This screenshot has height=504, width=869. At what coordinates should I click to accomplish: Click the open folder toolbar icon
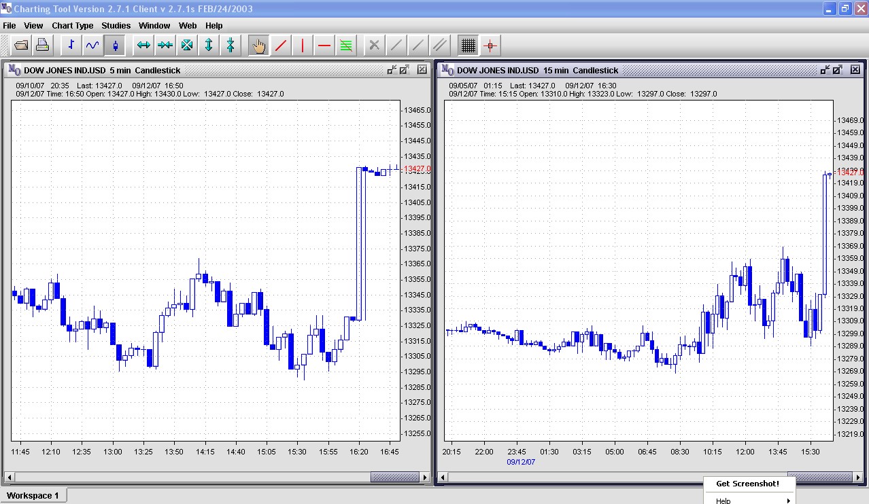click(x=21, y=46)
